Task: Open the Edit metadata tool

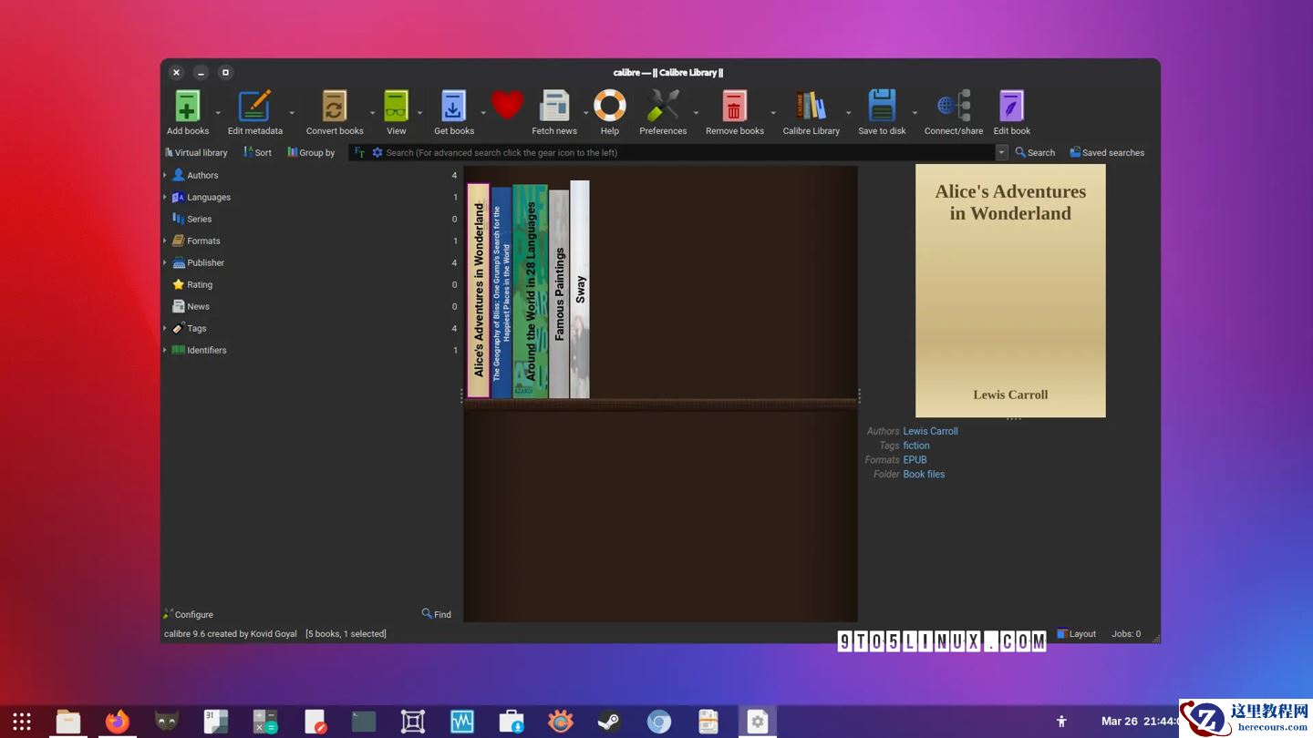Action: [254, 107]
